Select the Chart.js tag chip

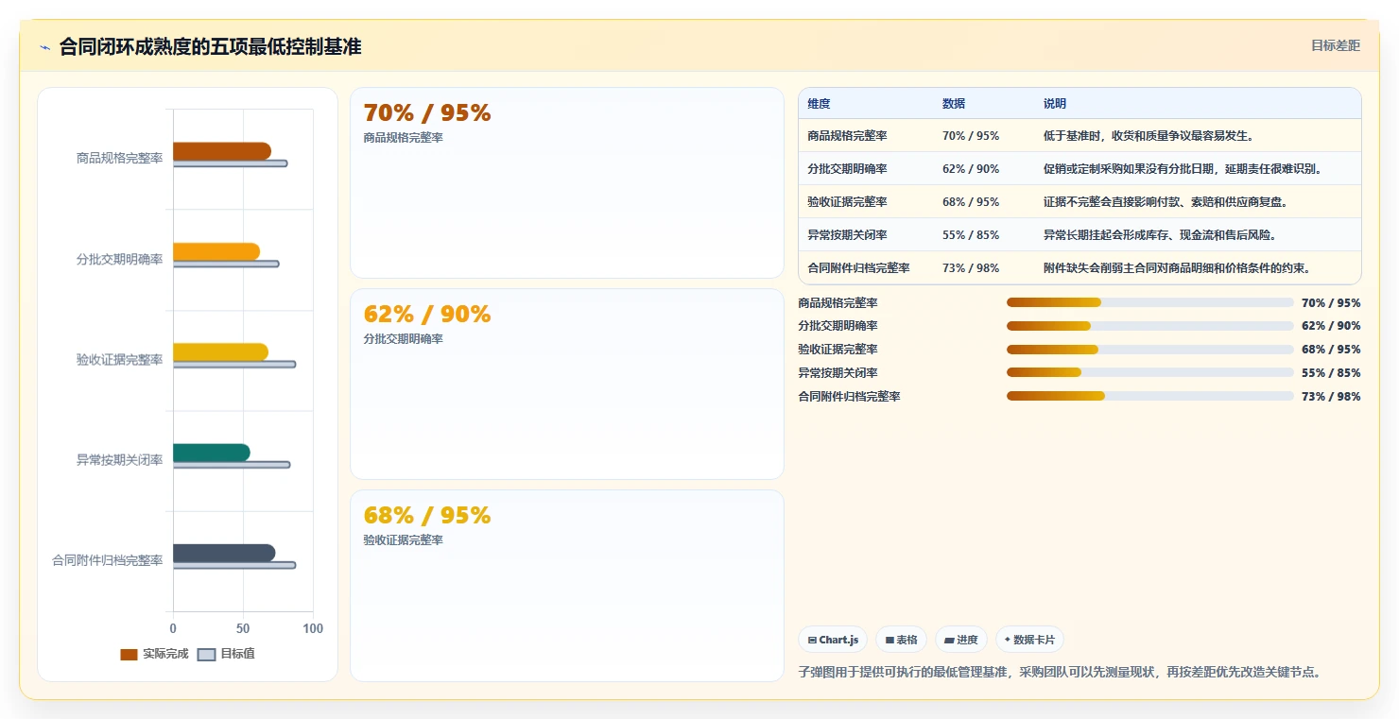(x=833, y=640)
